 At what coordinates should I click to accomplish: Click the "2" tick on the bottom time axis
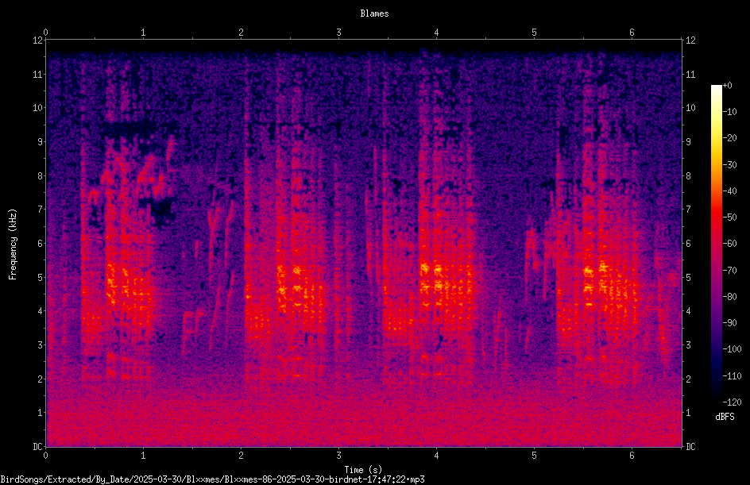pos(241,456)
